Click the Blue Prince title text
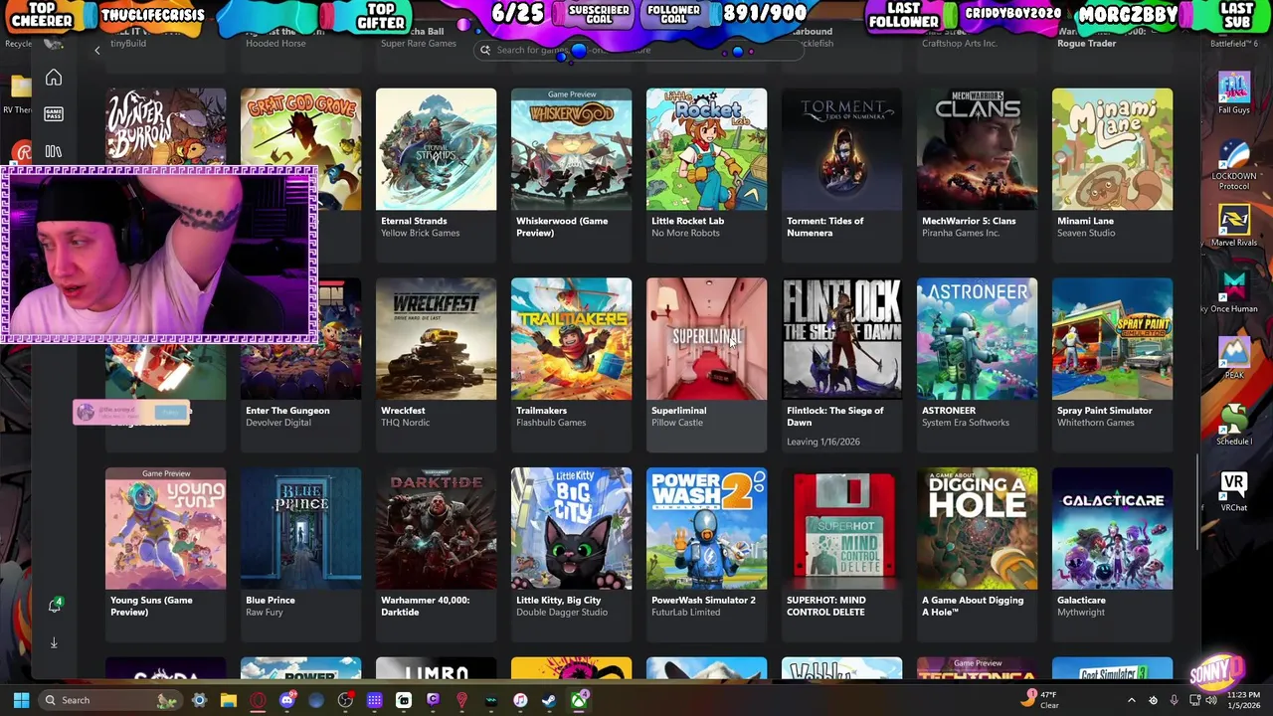 [271, 601]
